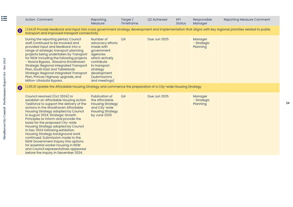
Task: Click the vertical Shoalhaven City Council report title
Action: point(4,99)
